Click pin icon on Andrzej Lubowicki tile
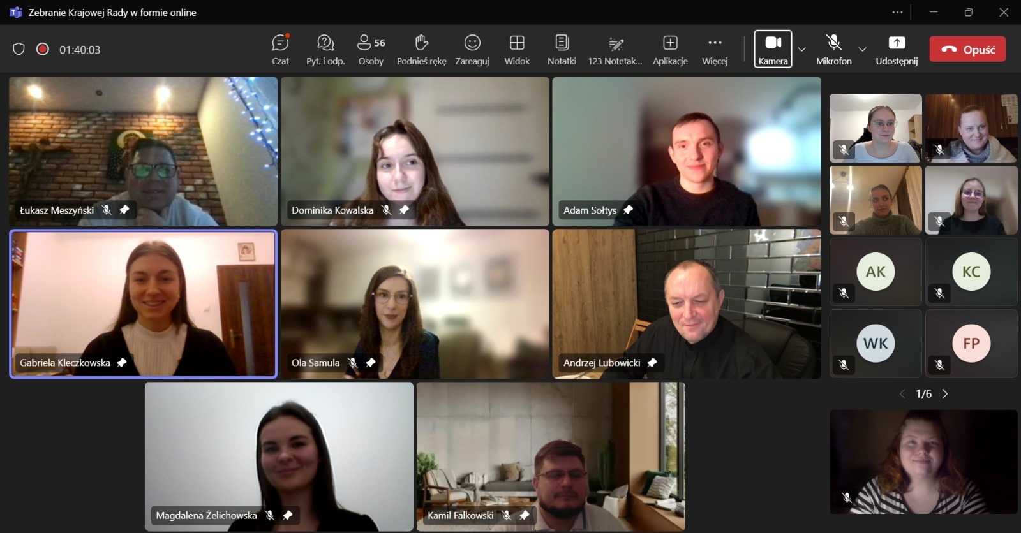The image size is (1021, 533). (x=652, y=363)
